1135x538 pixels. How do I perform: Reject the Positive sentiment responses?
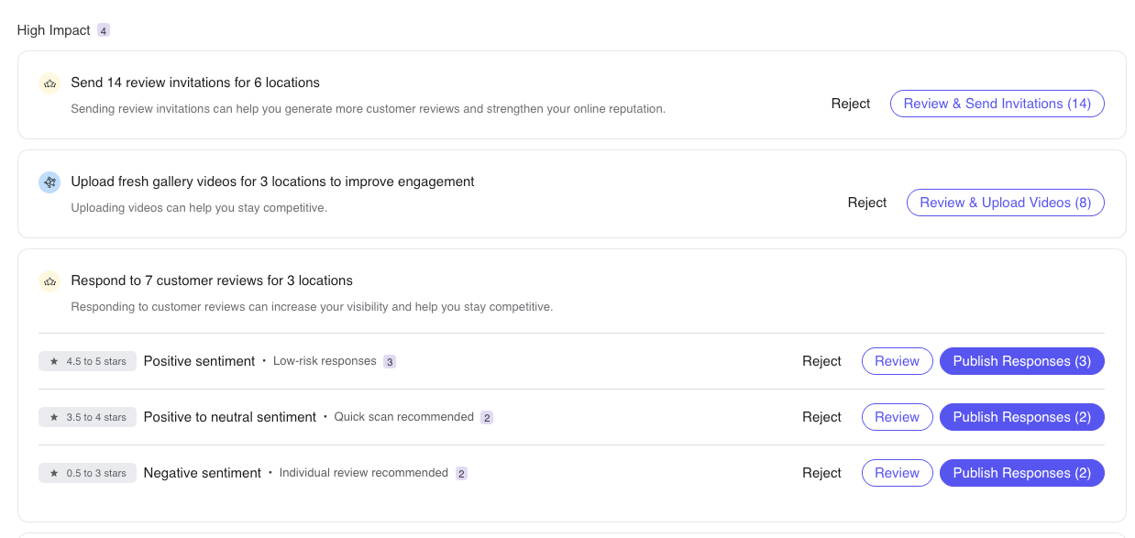[x=821, y=361]
